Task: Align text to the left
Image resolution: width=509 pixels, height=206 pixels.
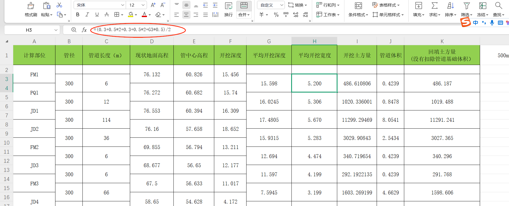Action: [177, 15]
